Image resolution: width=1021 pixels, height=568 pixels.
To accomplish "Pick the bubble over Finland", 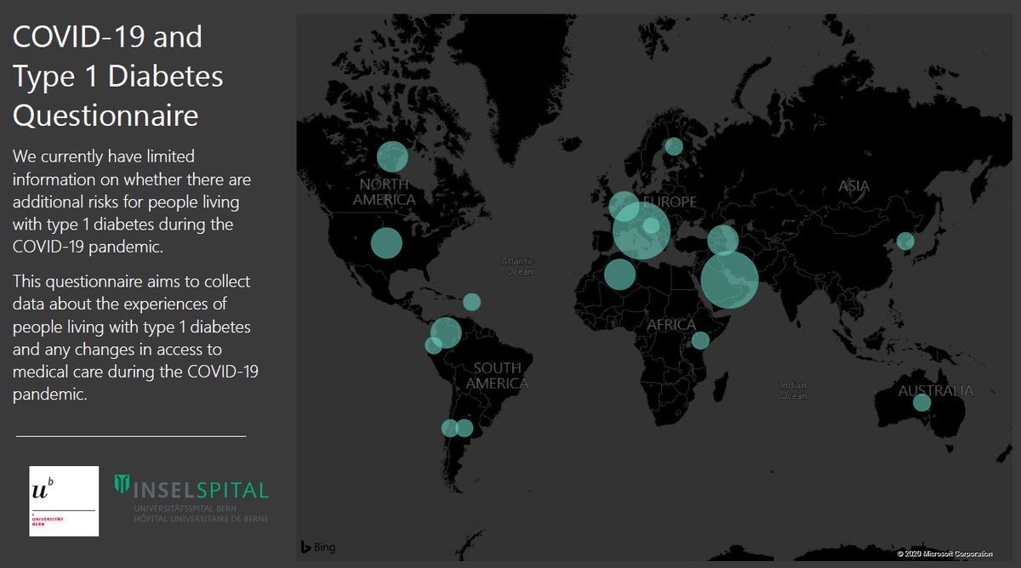I will click(674, 146).
